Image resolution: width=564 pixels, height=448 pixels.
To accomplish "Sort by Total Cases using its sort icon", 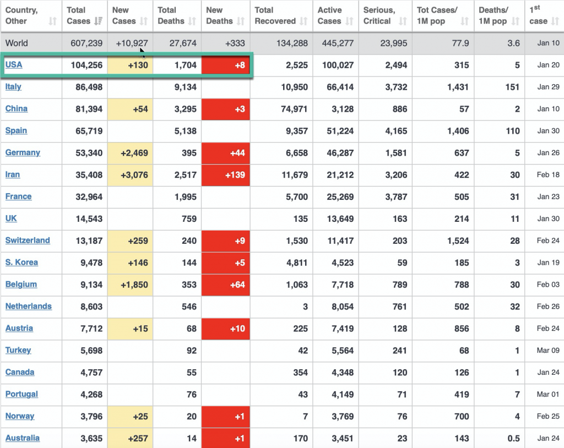I will click(99, 21).
